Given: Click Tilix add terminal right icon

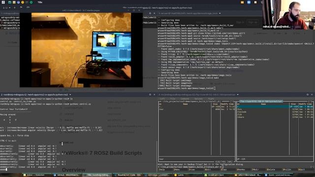Looking at the screenshot, I should (21, 7).
